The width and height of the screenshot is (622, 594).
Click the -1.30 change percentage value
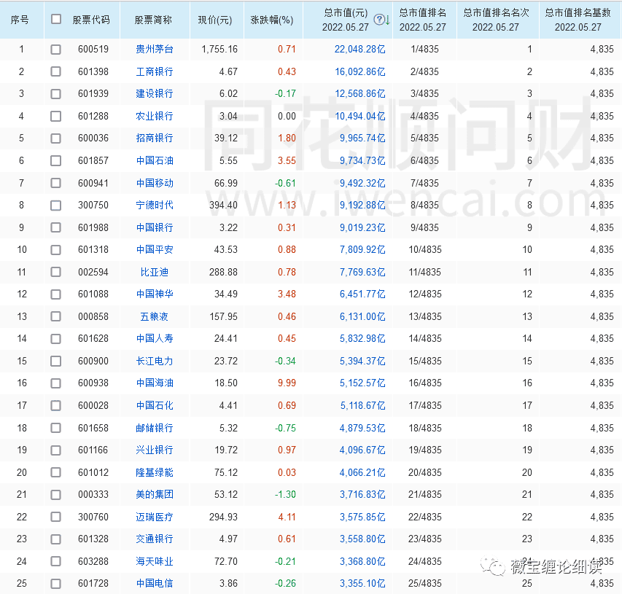point(285,494)
